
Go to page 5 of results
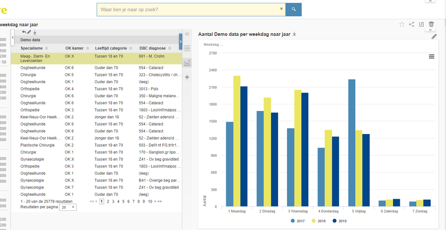pos(123,201)
